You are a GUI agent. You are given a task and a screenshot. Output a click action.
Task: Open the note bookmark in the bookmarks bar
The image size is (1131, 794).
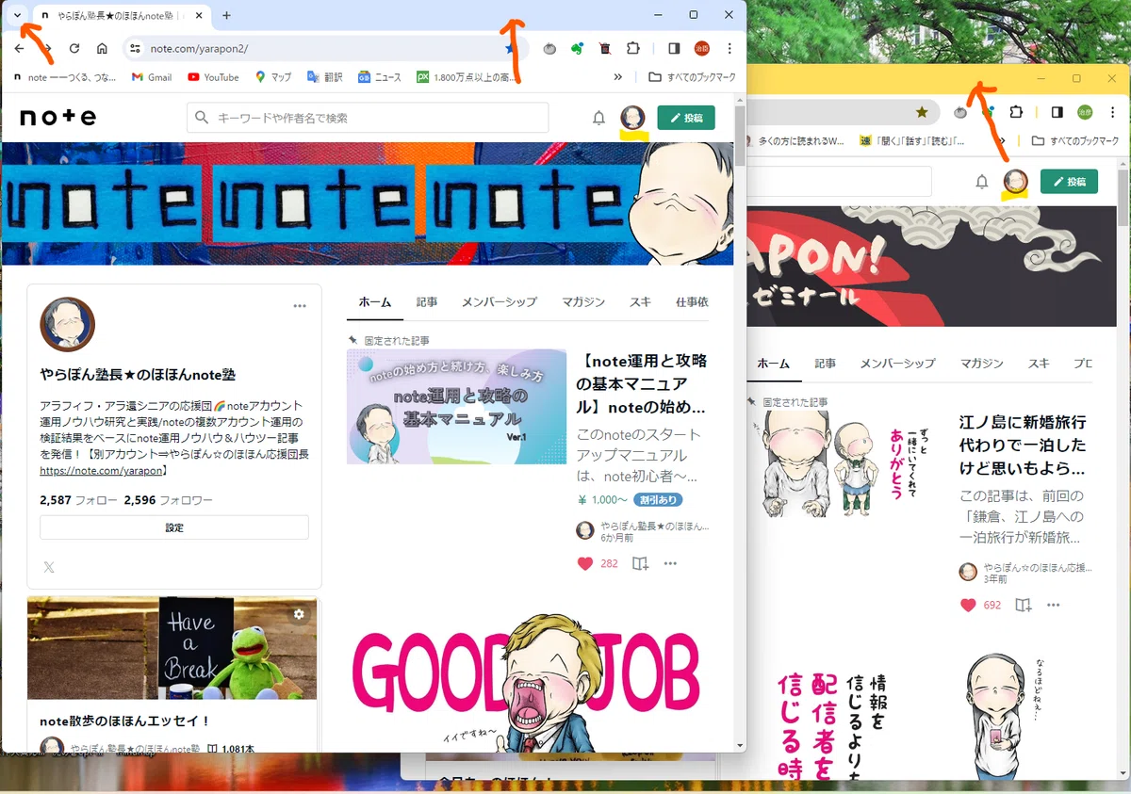coord(64,77)
